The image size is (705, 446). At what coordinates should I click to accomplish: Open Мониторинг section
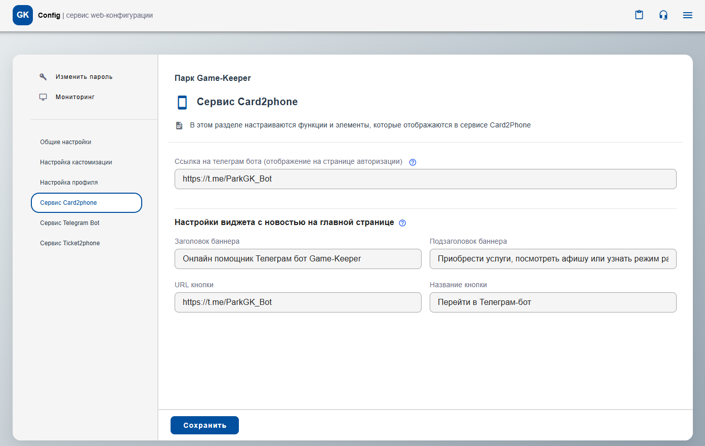click(x=75, y=97)
